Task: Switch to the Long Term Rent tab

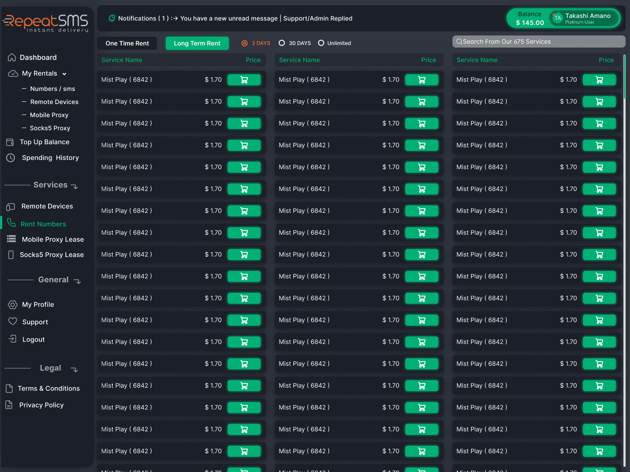Action: pos(197,43)
